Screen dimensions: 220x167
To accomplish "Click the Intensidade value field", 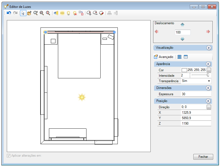I will 185,75.
